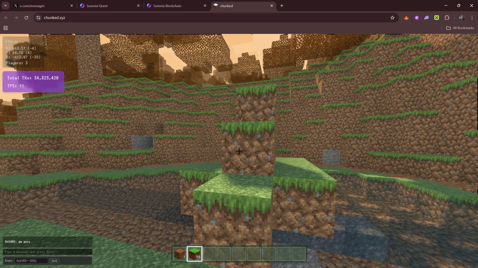Reload the chunked.xyz page

pos(26,17)
